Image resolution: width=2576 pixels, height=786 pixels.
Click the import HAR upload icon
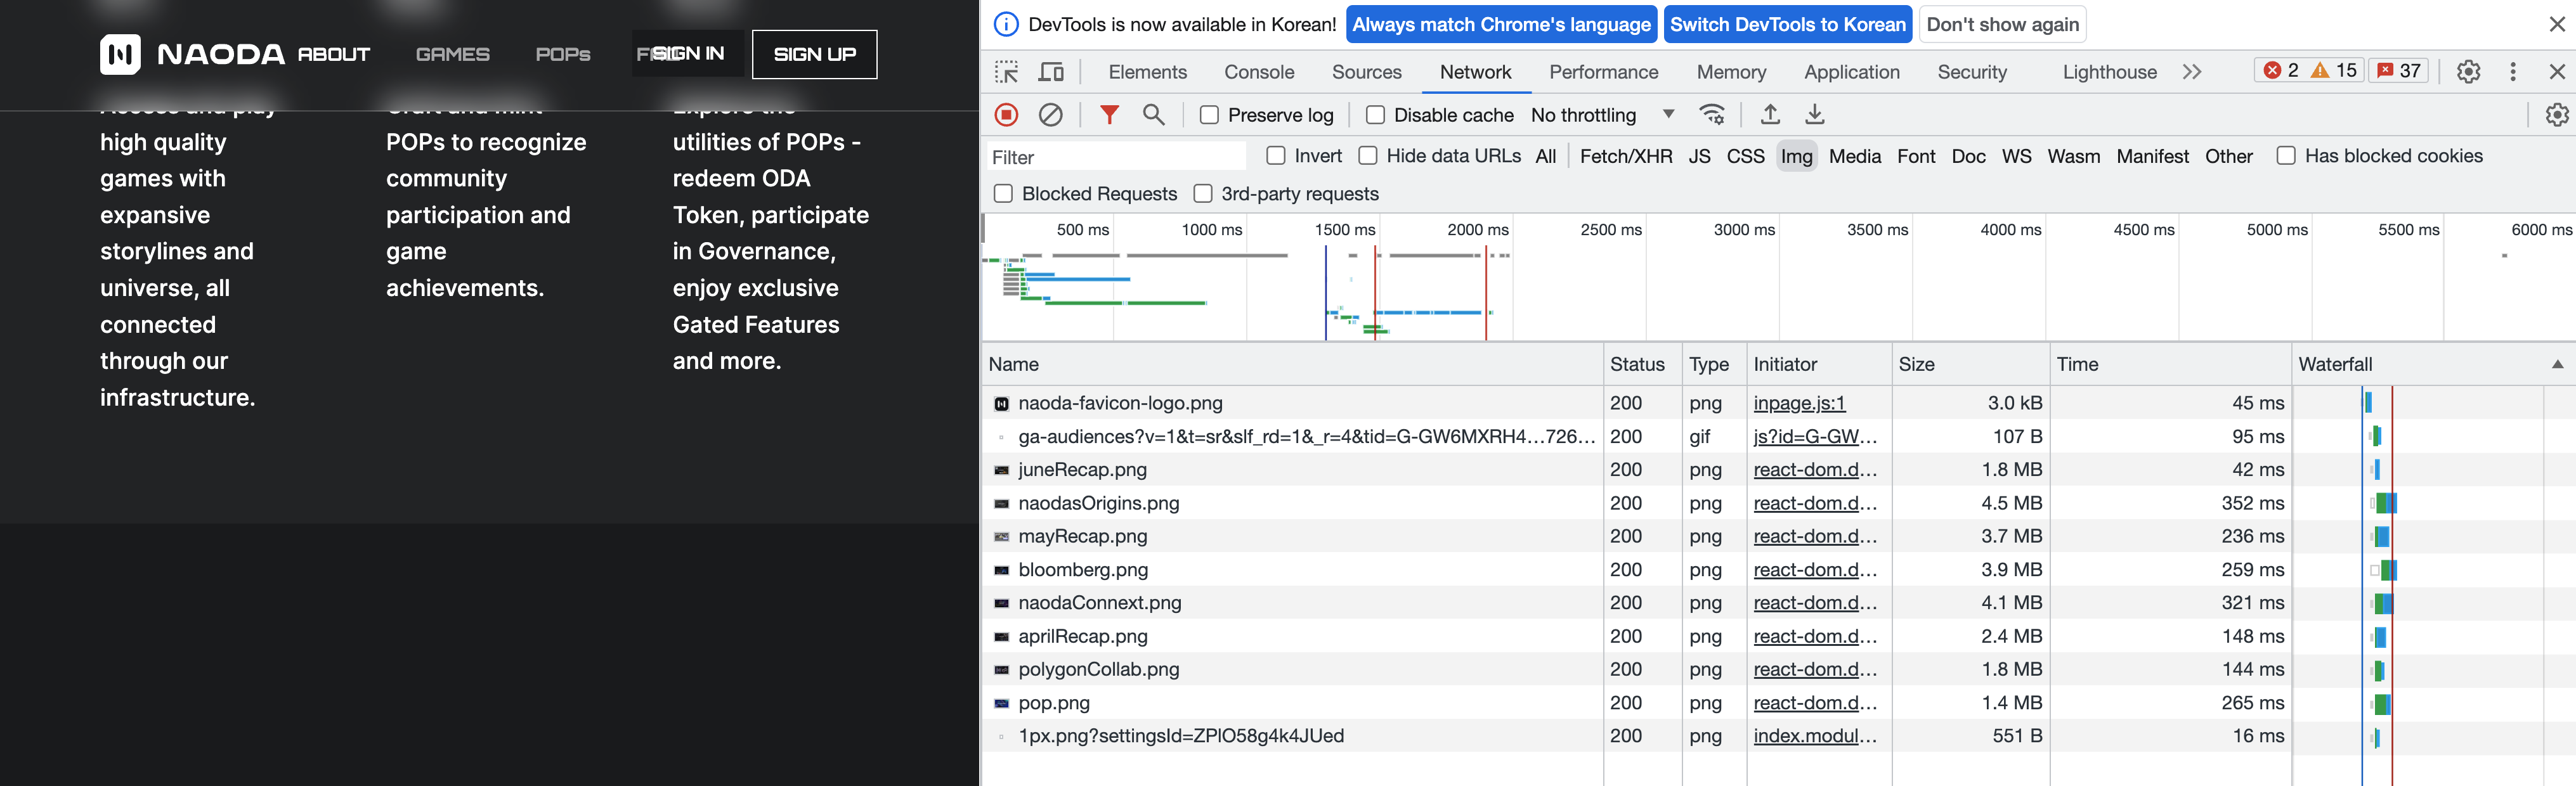coord(1770,115)
